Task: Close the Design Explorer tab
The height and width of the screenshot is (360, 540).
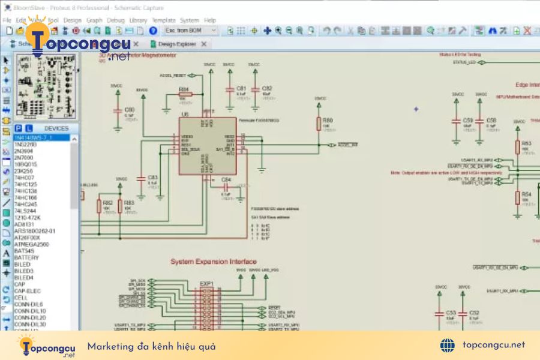Action: tap(204, 44)
